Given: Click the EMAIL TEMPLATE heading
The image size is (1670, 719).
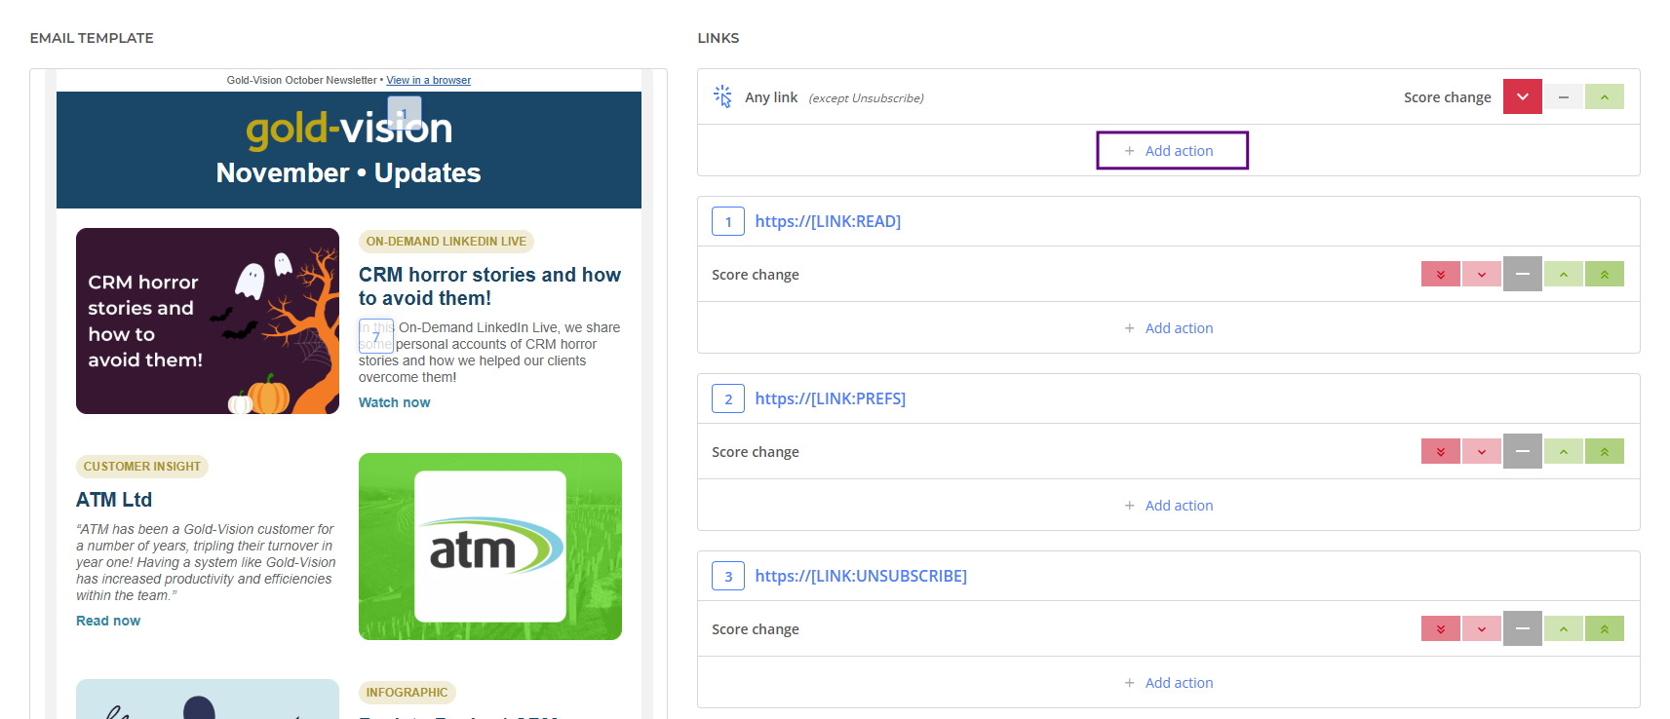Looking at the screenshot, I should pyautogui.click(x=92, y=38).
